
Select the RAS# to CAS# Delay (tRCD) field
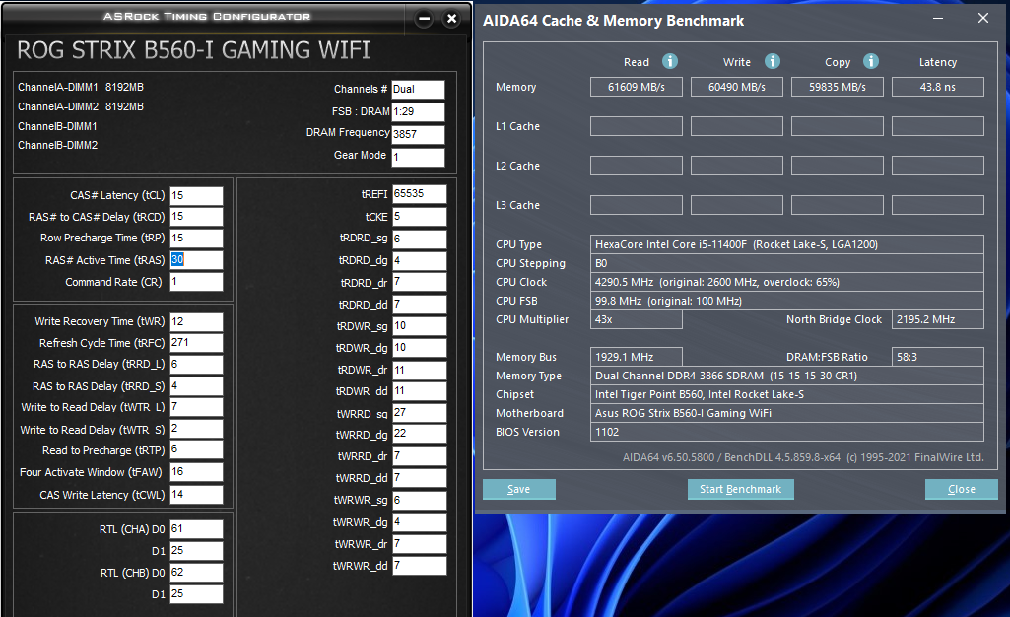[196, 217]
